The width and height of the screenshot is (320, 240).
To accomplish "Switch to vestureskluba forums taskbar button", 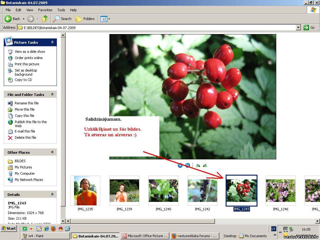I will click(194, 236).
